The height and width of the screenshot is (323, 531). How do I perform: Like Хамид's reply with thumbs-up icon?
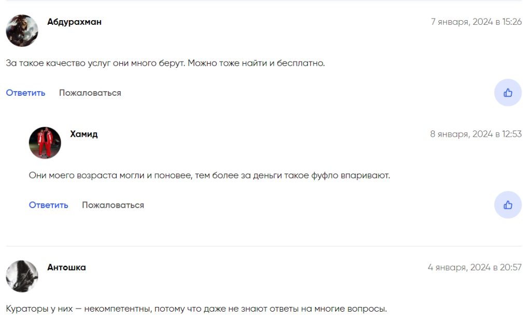pyautogui.click(x=508, y=205)
